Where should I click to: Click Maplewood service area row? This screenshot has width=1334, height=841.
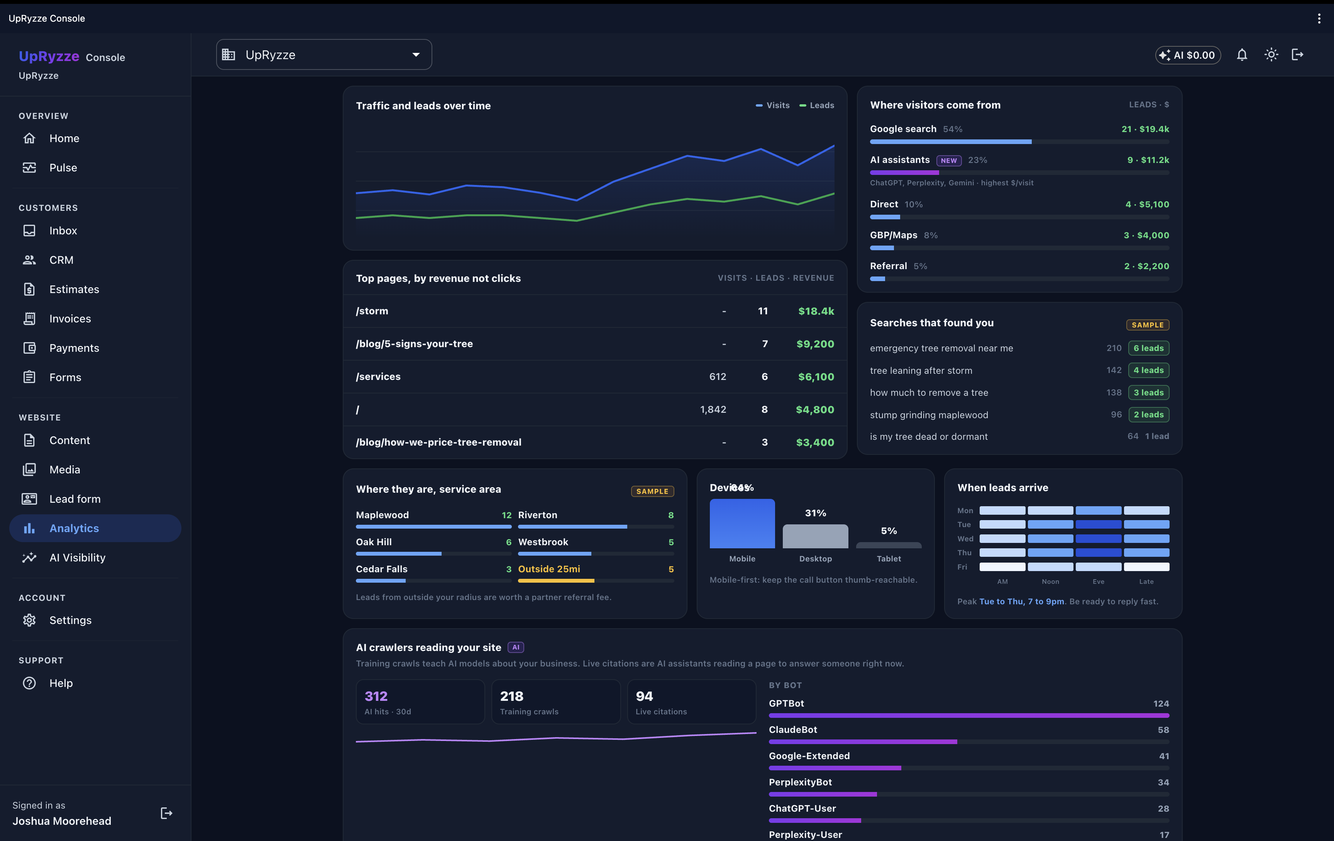(433, 520)
